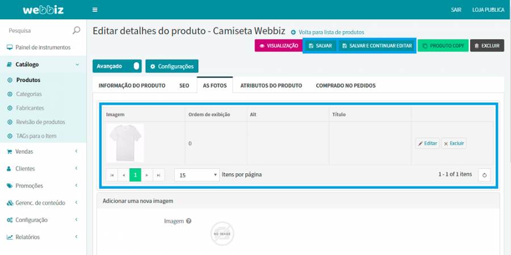Image resolution: width=511 pixels, height=255 pixels.
Task: Jump to last page arrow in pager
Action: click(x=159, y=175)
